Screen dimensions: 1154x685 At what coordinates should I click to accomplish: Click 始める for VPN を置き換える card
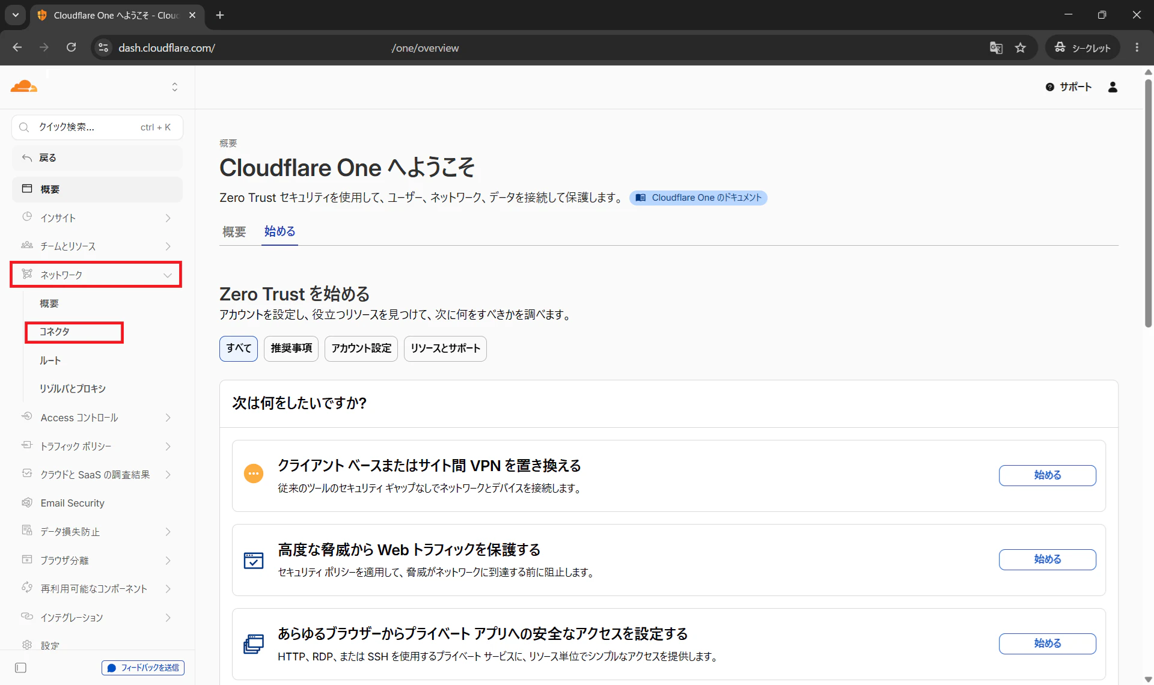[x=1048, y=475]
